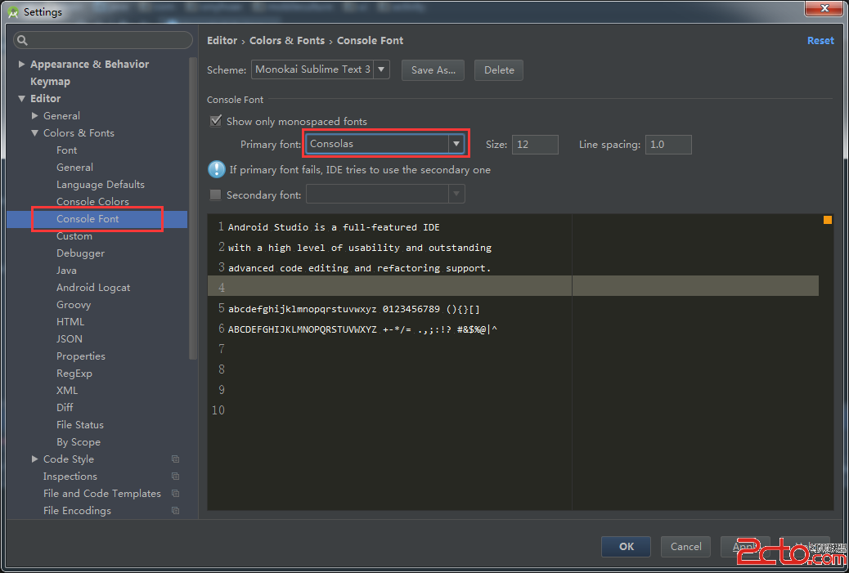The width and height of the screenshot is (849, 573).
Task: Uncheck Show only monospaced fonts
Action: [216, 121]
